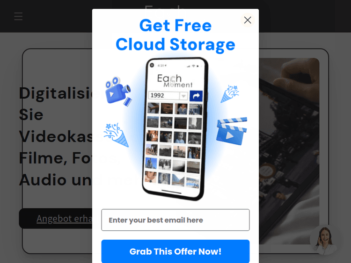Select the blue statue photo thumbnail

(151, 163)
